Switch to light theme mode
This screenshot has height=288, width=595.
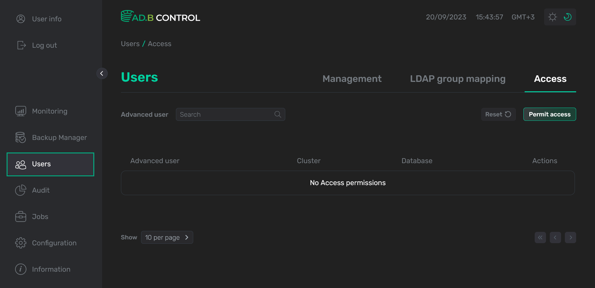click(x=553, y=17)
